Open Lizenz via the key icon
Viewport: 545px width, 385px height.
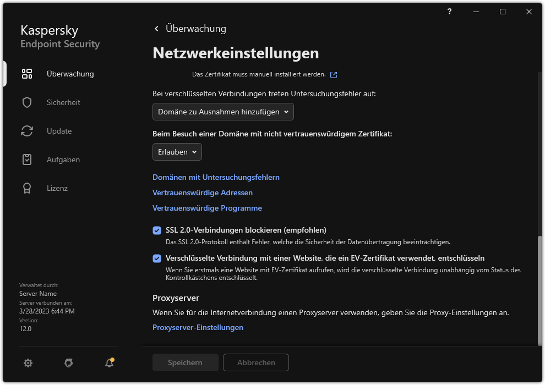click(x=27, y=188)
